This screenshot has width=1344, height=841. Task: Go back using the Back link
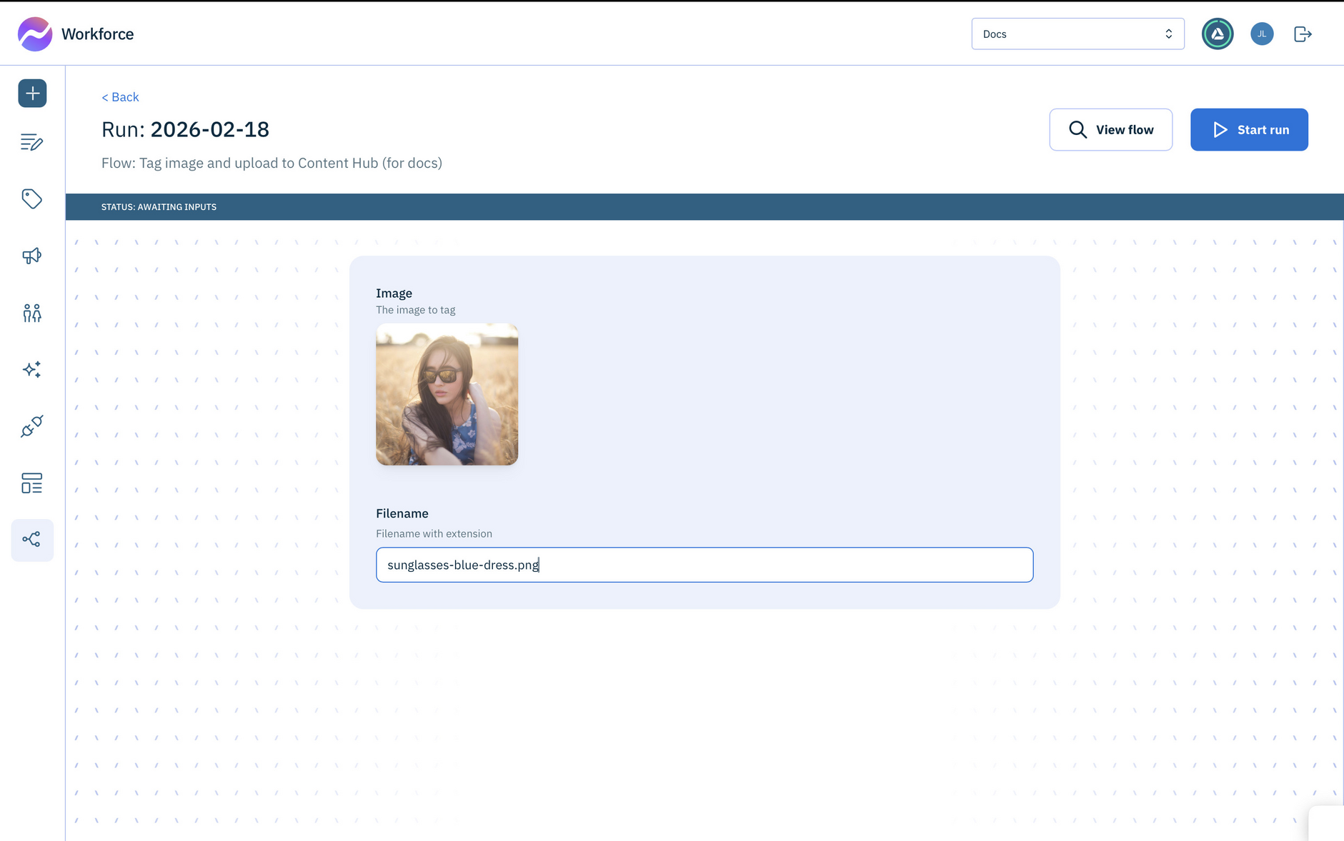tap(120, 97)
